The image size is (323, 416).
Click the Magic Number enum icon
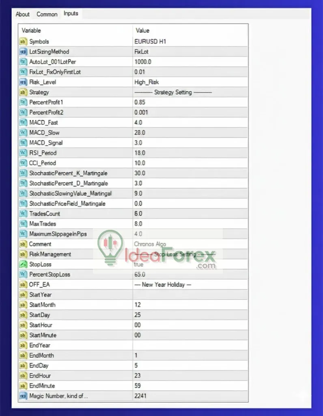tap(23, 396)
